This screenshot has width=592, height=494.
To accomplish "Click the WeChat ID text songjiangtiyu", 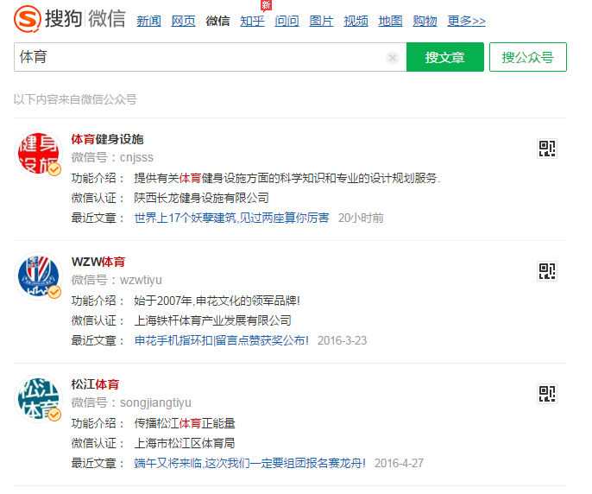I will (155, 403).
